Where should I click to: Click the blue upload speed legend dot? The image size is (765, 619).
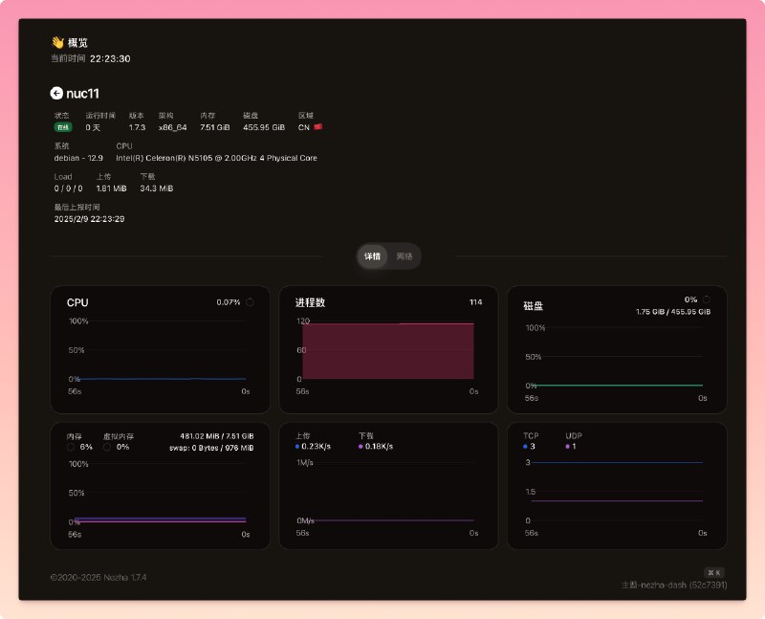pos(298,447)
